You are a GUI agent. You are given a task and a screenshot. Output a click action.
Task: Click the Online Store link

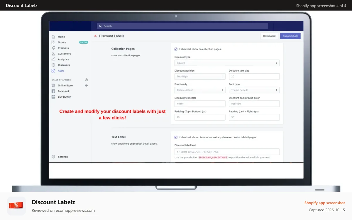click(x=65, y=85)
